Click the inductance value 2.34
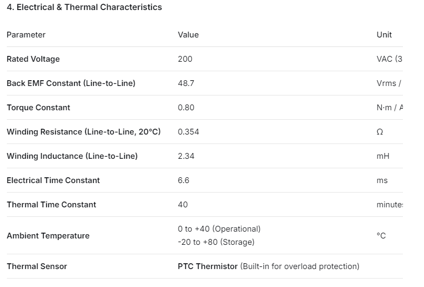Screen dimensions: 424x287 tap(186, 156)
